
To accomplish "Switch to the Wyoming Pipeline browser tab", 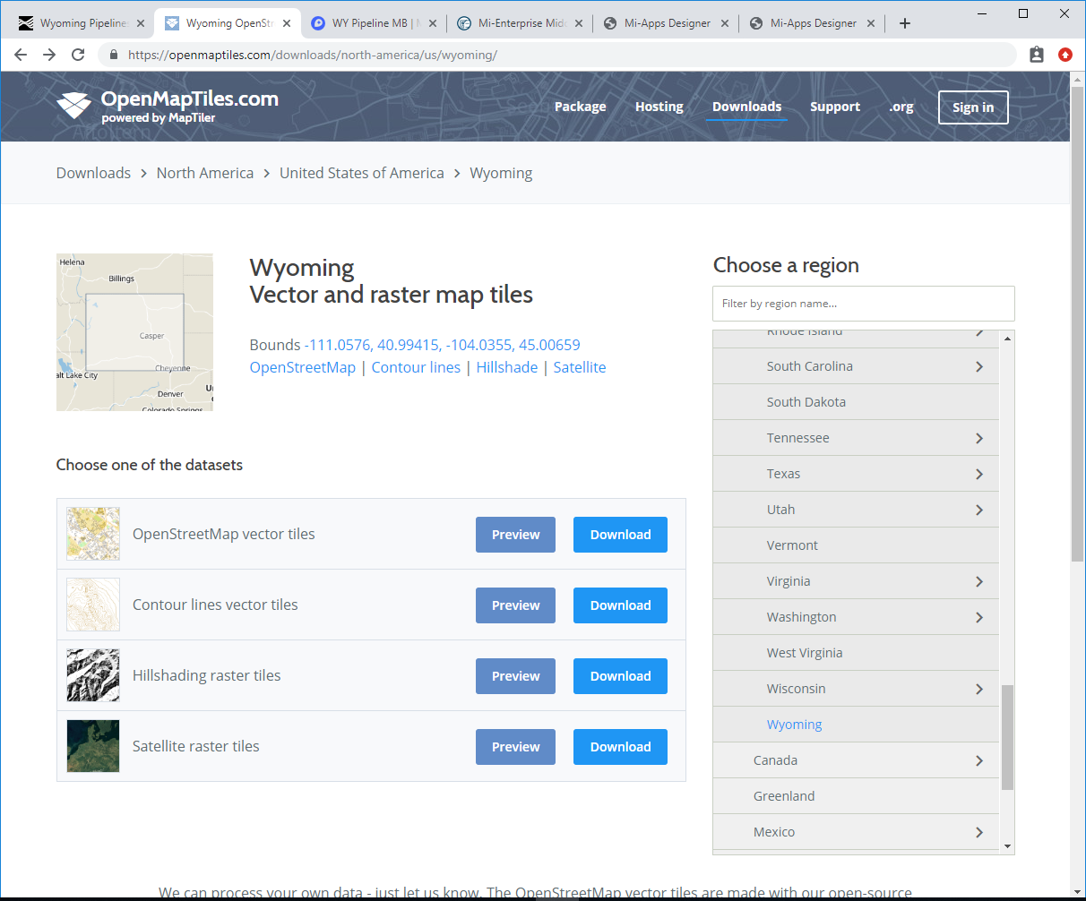I will point(82,23).
